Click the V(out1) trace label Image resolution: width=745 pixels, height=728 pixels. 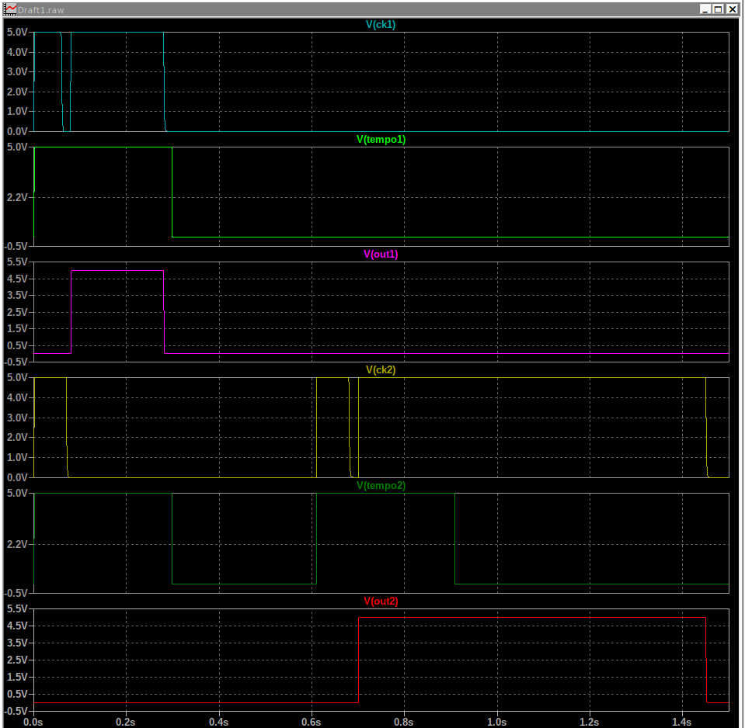[x=381, y=254]
